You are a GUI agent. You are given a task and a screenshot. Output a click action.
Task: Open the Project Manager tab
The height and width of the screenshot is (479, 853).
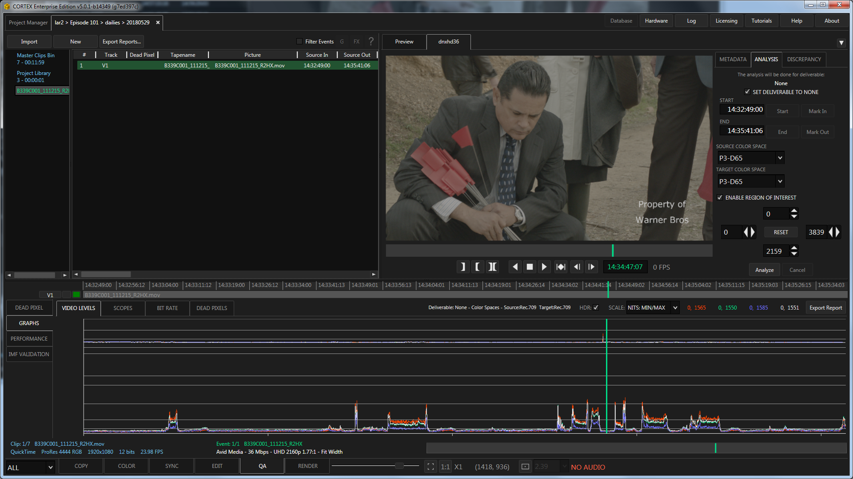(x=28, y=23)
